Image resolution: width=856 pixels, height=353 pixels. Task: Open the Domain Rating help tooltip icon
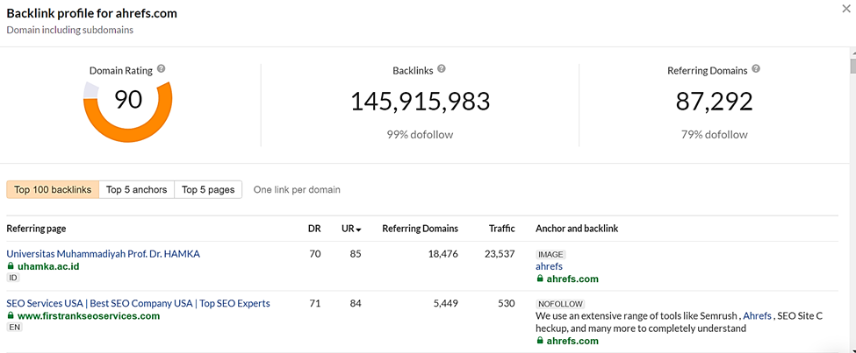coord(161,69)
